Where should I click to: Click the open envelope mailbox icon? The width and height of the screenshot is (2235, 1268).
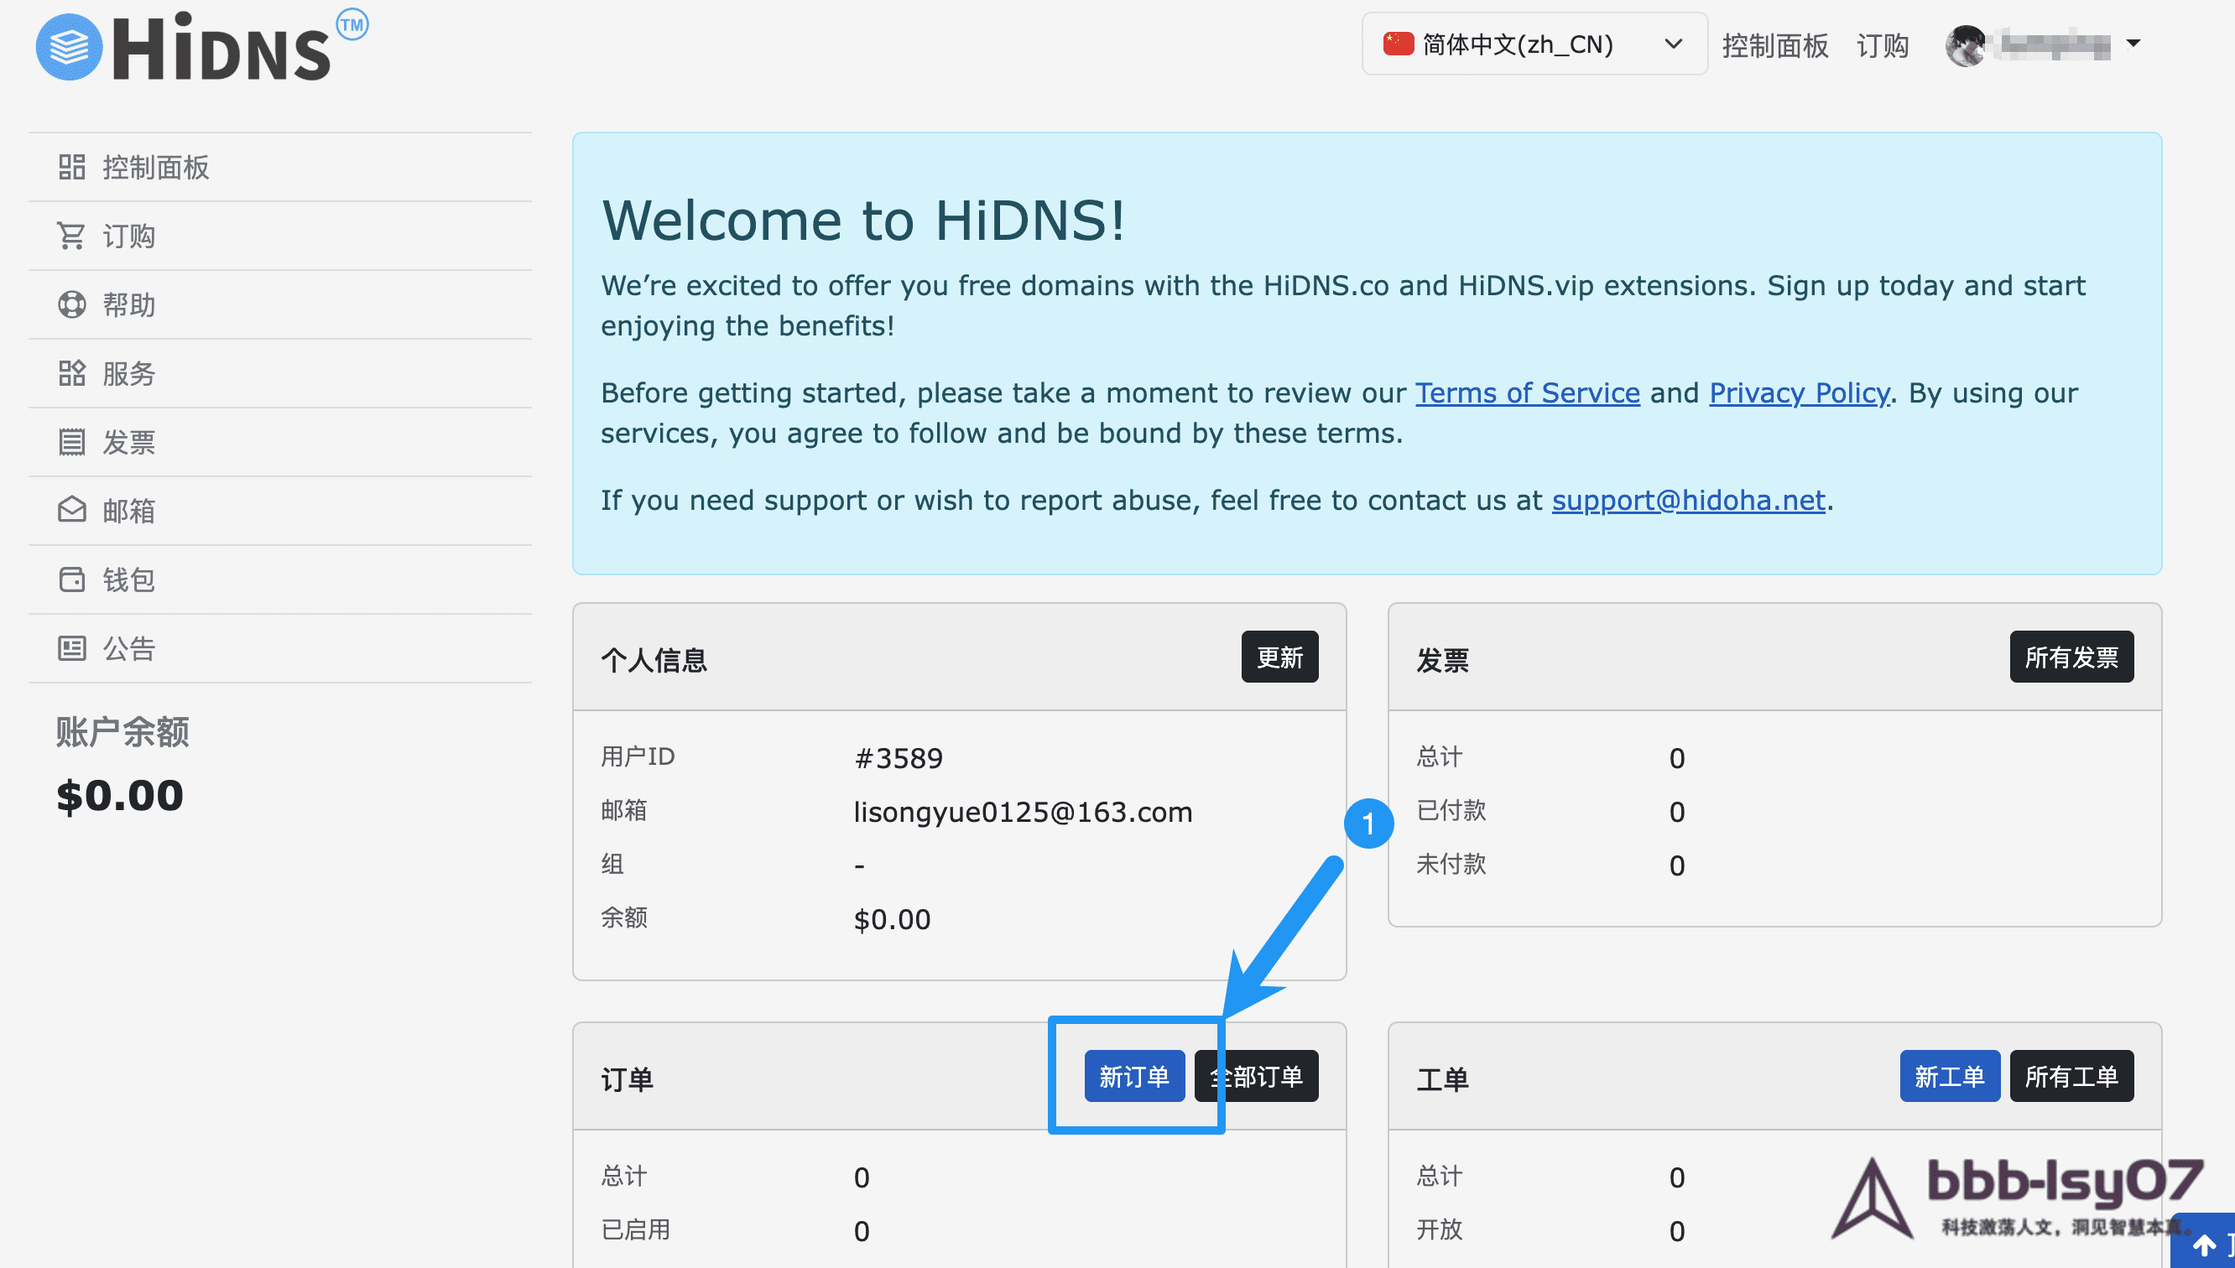71,511
